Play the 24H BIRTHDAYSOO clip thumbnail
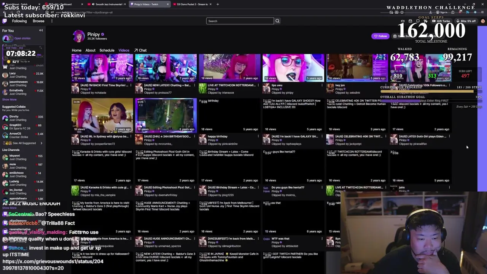The image size is (487, 274). [166, 115]
